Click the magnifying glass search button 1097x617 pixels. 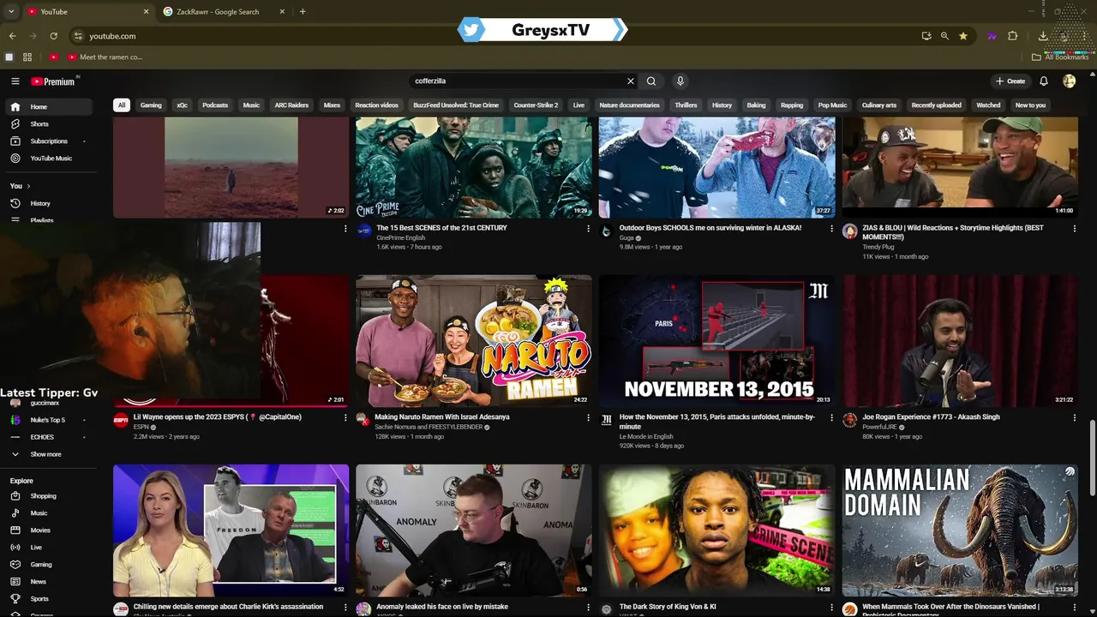pos(651,81)
